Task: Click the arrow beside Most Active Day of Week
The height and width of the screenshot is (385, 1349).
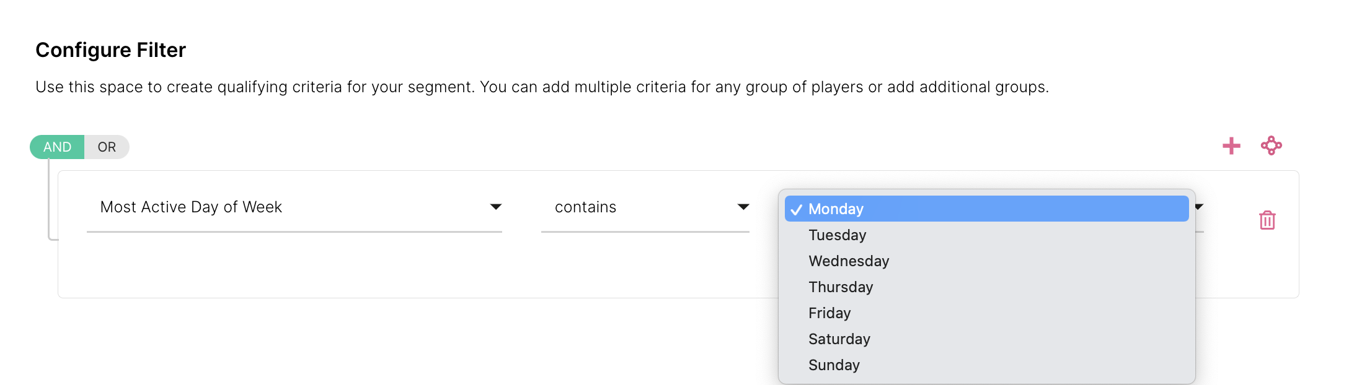Action: (x=495, y=207)
